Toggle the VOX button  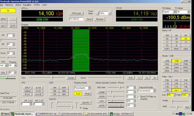tap(102, 101)
